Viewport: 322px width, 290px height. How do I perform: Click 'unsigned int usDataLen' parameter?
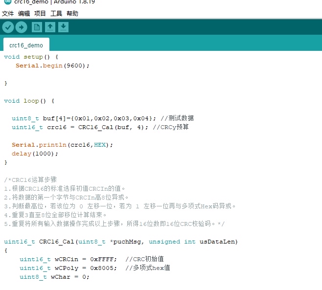coord(193,242)
